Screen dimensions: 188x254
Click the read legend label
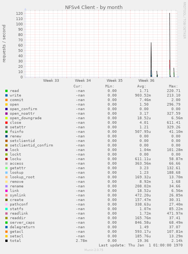[x=14, y=91]
